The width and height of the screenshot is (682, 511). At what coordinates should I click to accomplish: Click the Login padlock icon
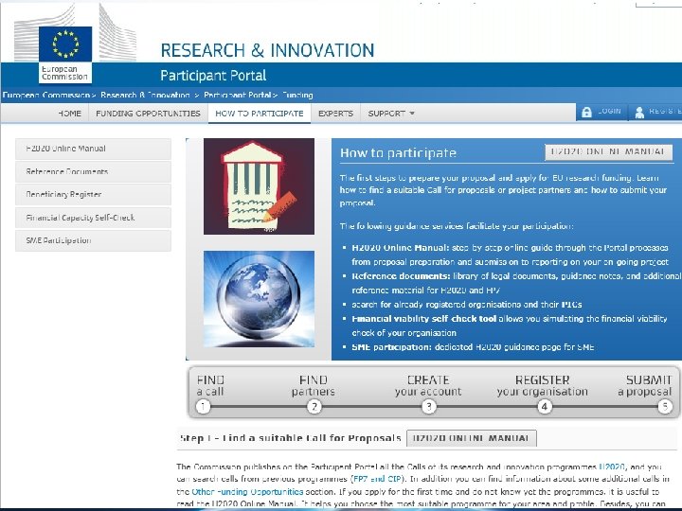point(586,112)
